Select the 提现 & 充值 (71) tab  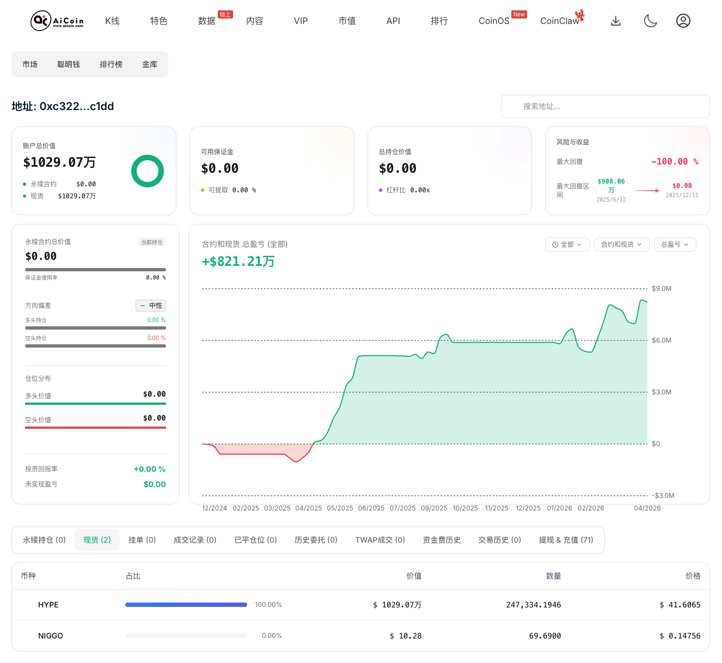[566, 540]
